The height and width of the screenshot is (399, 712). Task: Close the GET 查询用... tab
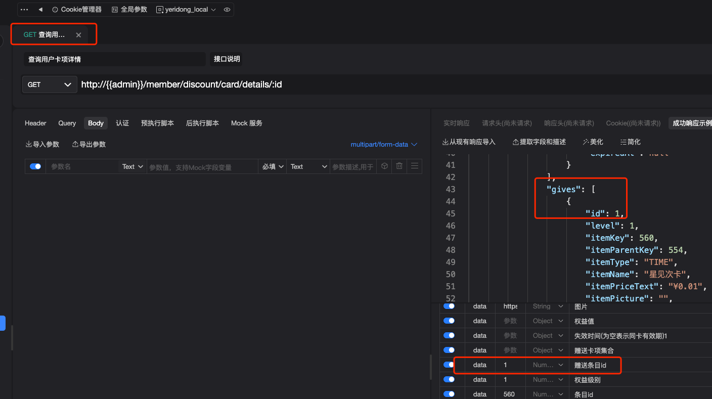78,35
